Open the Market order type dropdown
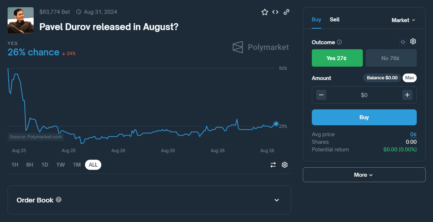This screenshot has height=222, width=433. pos(403,20)
